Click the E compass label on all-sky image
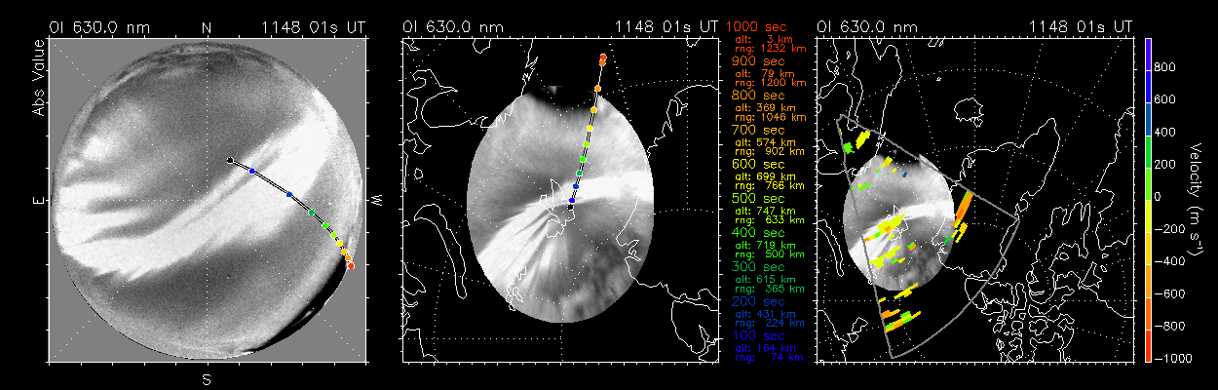 [40, 201]
